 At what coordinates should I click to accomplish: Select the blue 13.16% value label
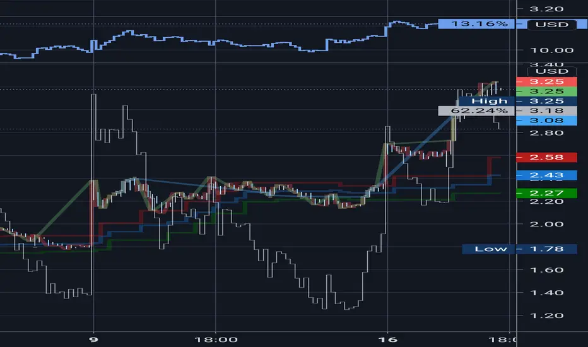tap(477, 24)
